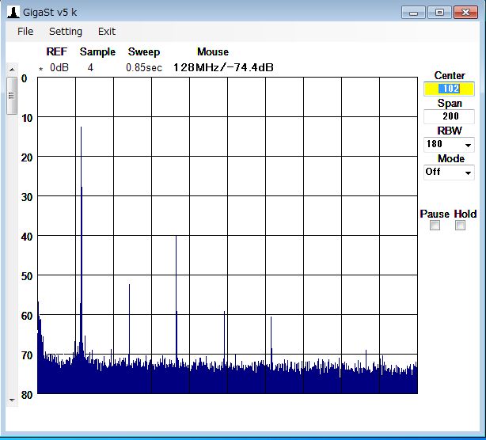This screenshot has width=486, height=440.
Task: Click the Sample value 4
Action: tap(90, 67)
